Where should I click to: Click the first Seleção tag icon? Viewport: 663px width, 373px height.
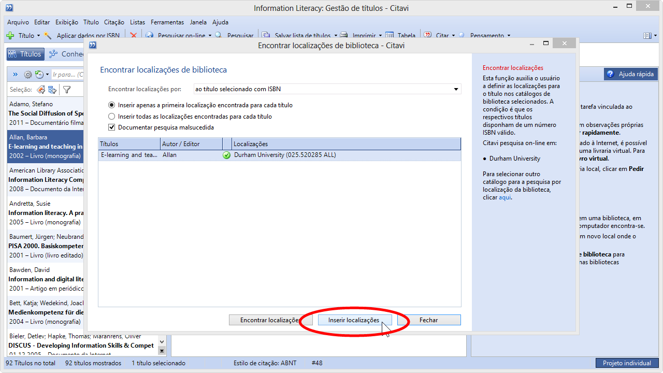[41, 90]
